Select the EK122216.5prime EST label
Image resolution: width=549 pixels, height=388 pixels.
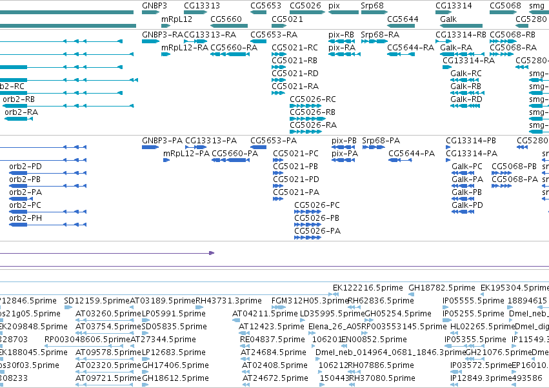[x=368, y=288]
